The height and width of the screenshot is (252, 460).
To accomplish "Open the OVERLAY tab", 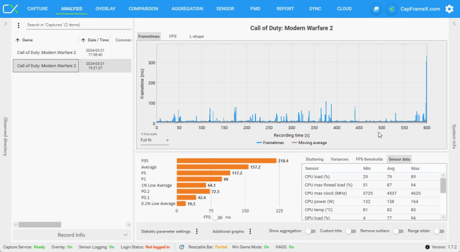I will coord(105,9).
